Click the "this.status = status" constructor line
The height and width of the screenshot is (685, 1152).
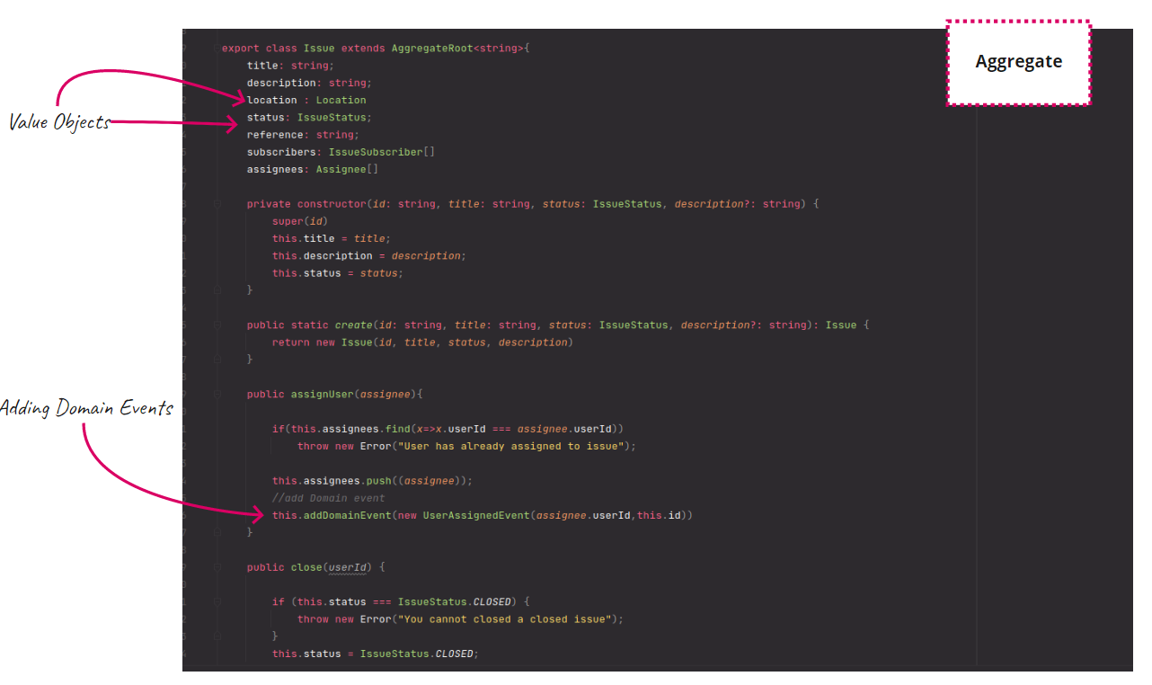click(x=338, y=272)
